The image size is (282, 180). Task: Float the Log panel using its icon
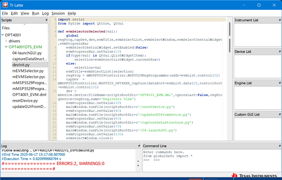139,146
